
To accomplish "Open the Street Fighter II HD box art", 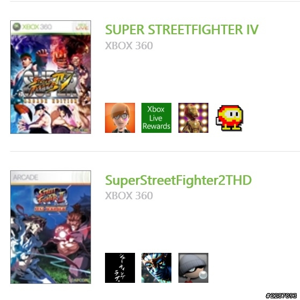I will (50, 227).
